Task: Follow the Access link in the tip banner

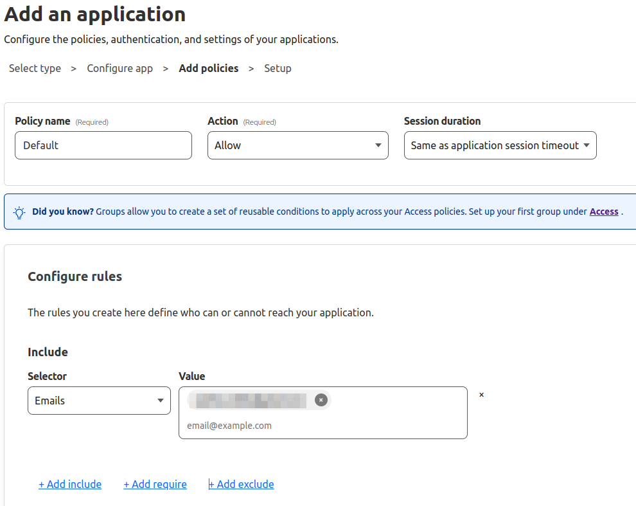Action: pyautogui.click(x=604, y=212)
